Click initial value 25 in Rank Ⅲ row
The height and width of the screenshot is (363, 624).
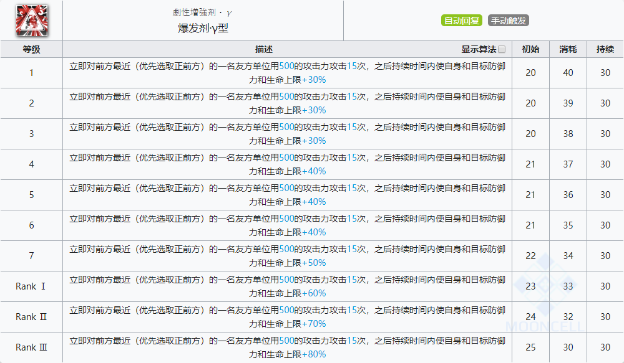[x=530, y=347]
